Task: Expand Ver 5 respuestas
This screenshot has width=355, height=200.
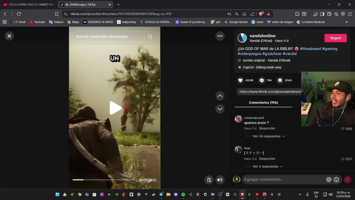Action: click(267, 166)
